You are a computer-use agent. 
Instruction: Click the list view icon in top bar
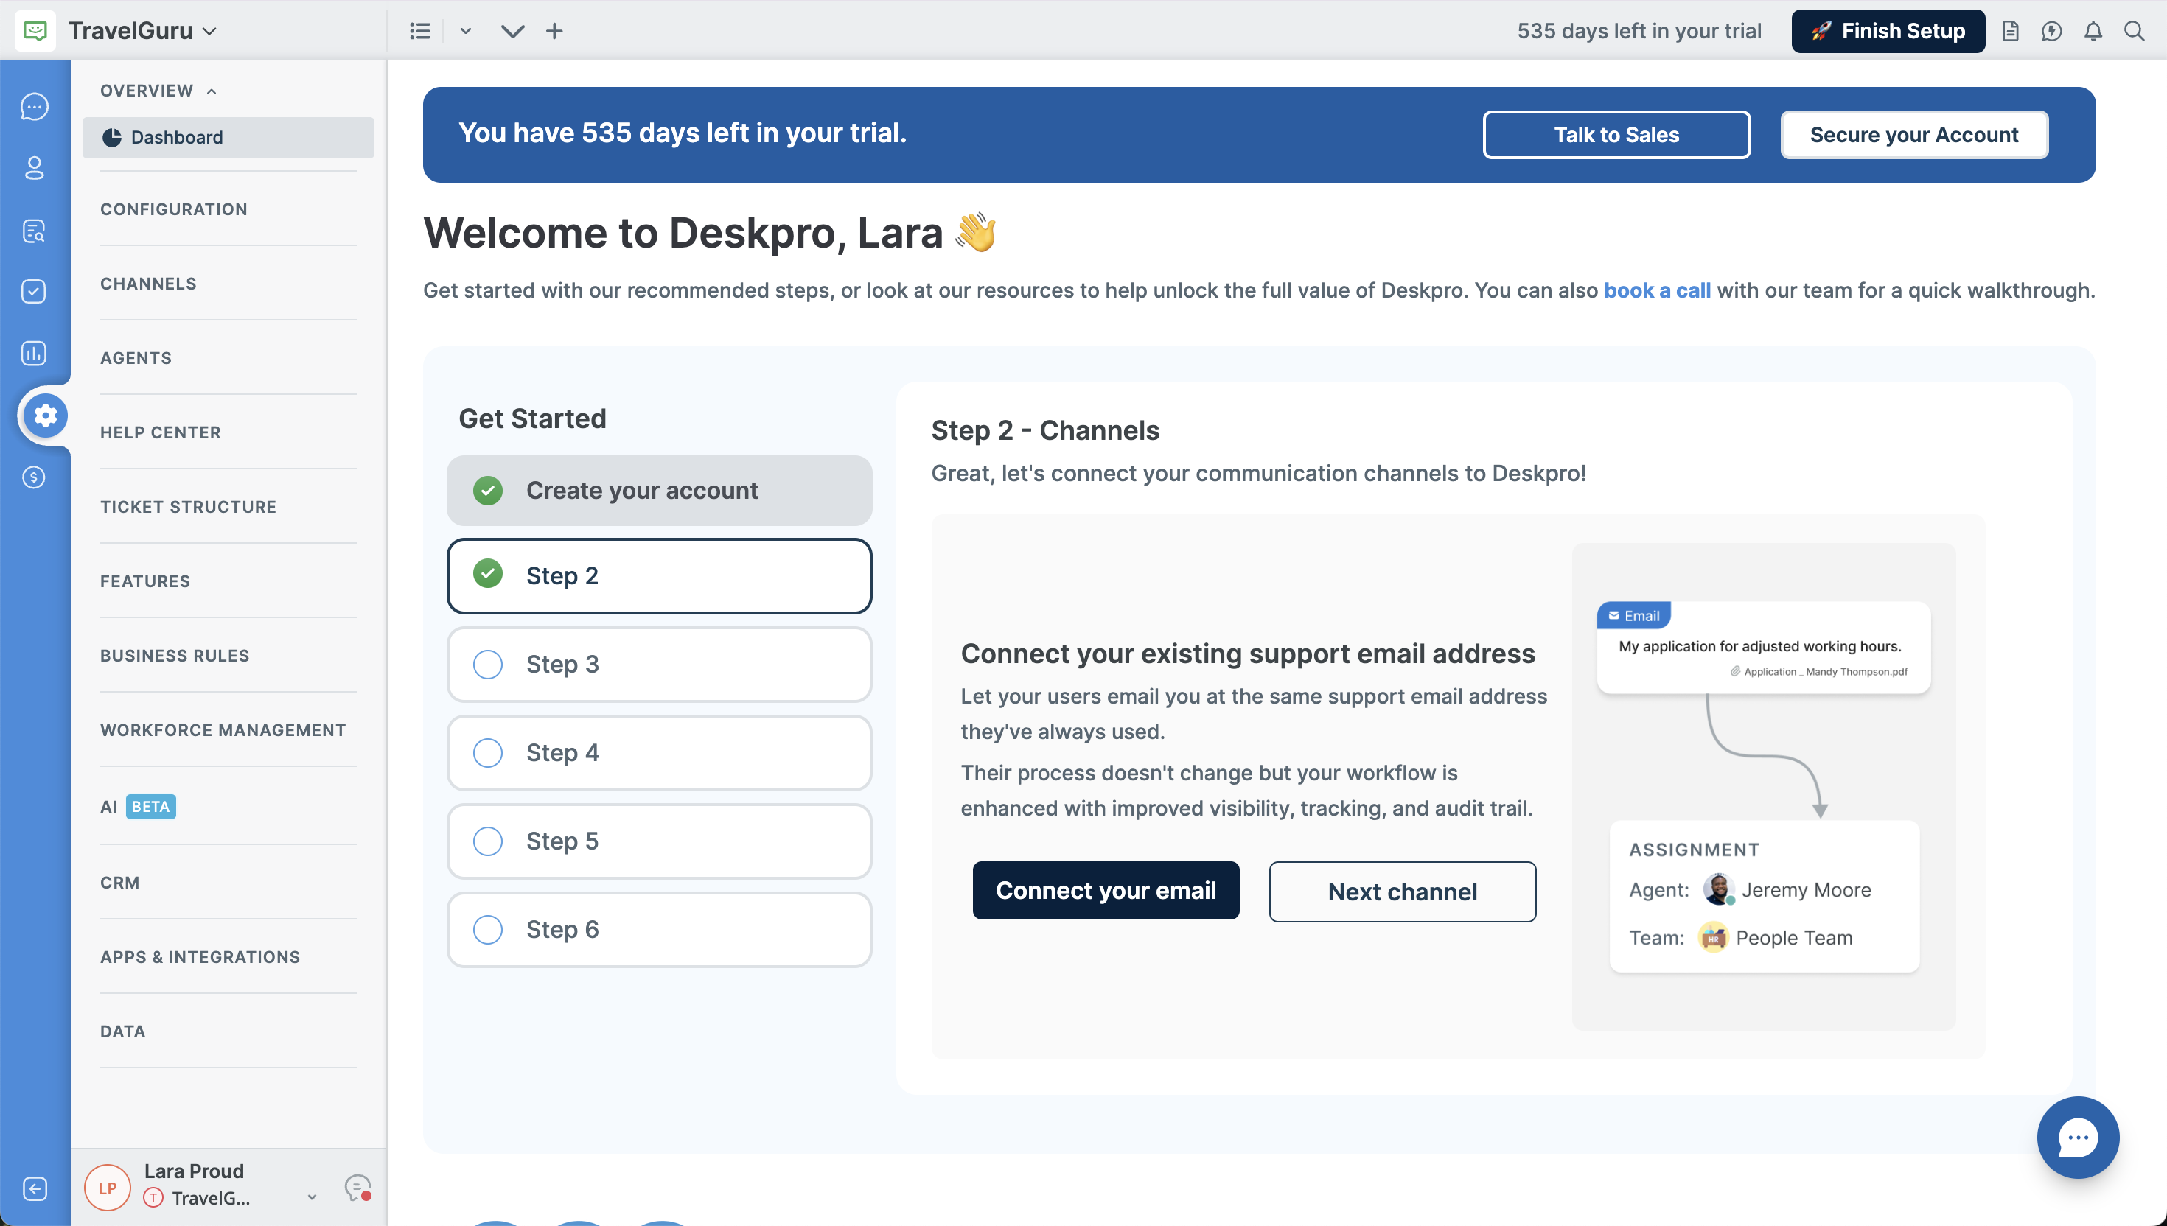420,31
